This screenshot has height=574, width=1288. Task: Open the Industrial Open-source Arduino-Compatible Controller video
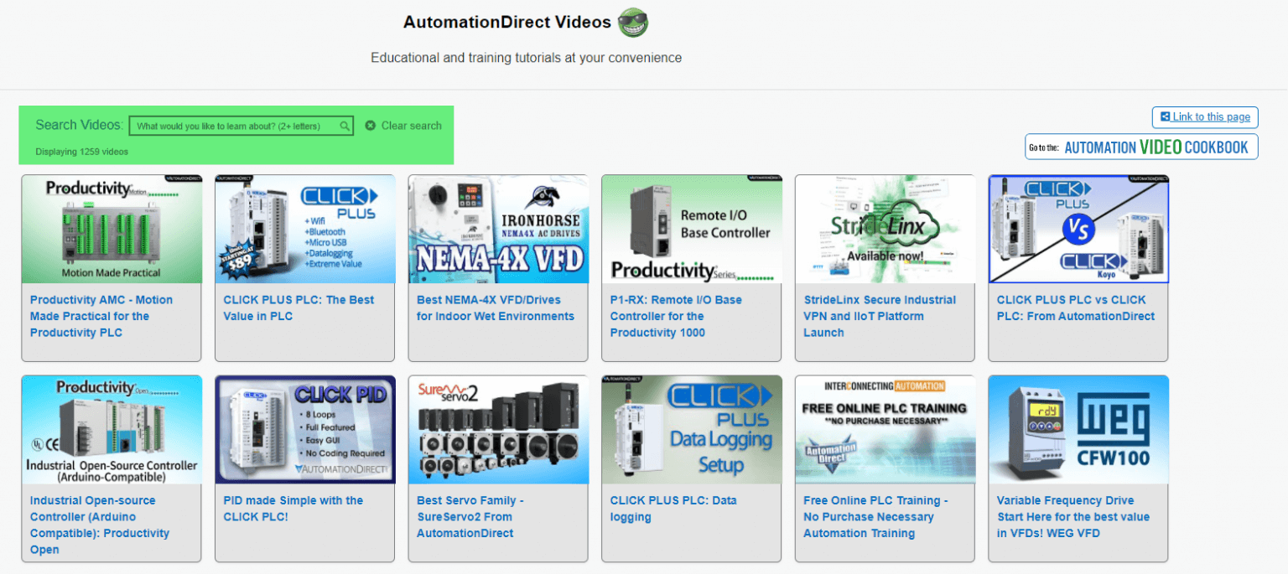click(111, 429)
